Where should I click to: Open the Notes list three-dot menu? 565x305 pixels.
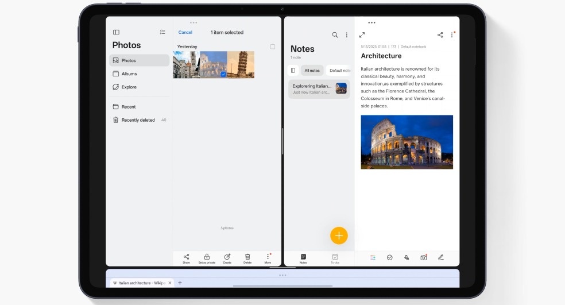pyautogui.click(x=346, y=35)
